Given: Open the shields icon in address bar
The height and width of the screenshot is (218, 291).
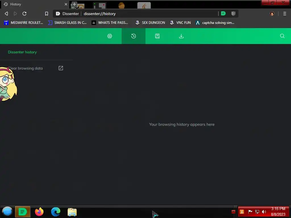Looking at the screenshot, I should [233, 13].
